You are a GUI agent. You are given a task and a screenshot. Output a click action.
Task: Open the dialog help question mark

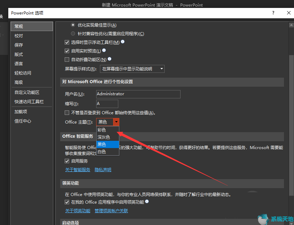pos(273,13)
